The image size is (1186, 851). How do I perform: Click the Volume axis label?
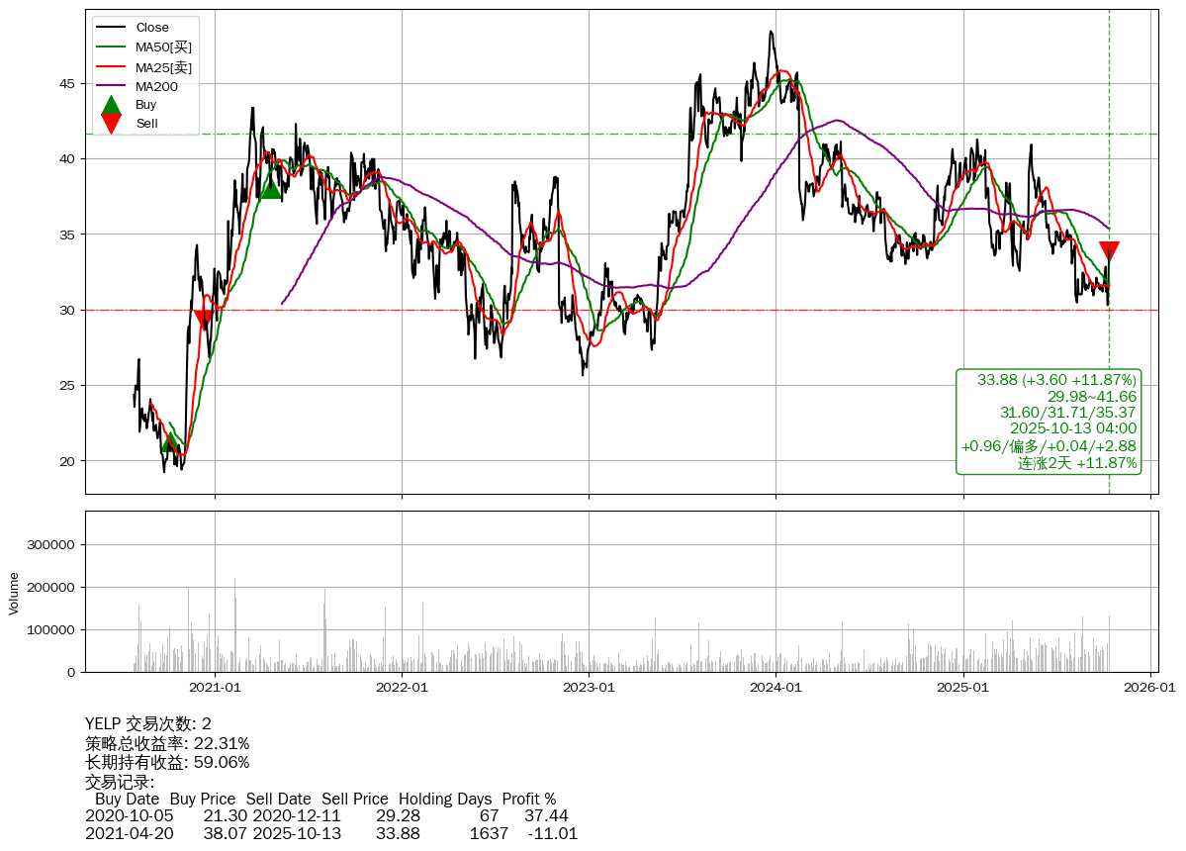pos(14,593)
